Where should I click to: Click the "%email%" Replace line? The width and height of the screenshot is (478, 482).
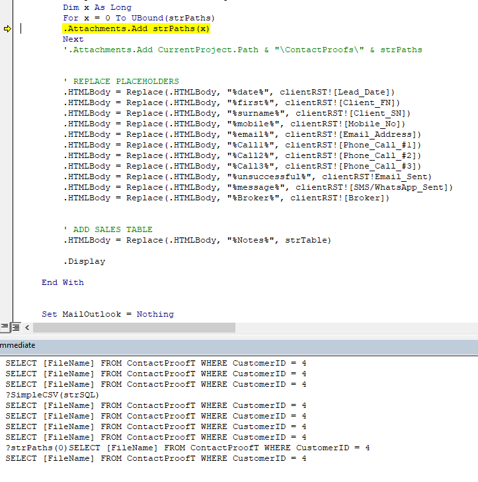coord(242,135)
